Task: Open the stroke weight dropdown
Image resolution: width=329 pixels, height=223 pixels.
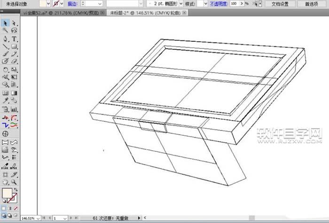Action: pyautogui.click(x=99, y=4)
